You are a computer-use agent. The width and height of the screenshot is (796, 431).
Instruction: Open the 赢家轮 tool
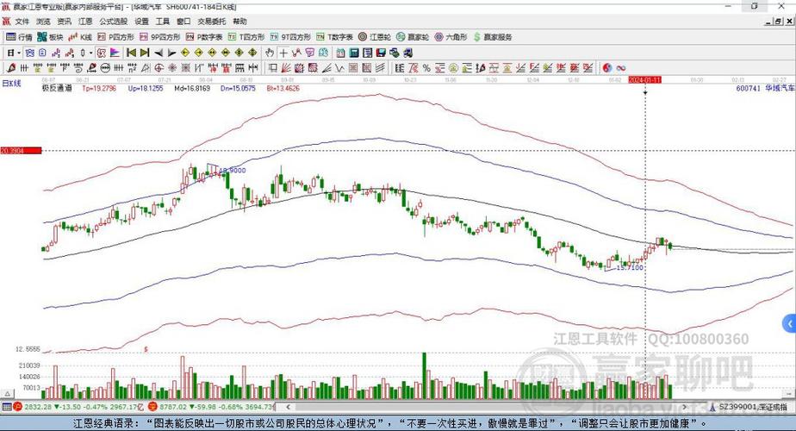413,37
